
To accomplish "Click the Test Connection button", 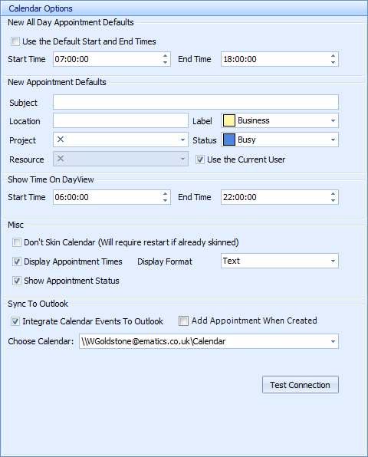I will click(301, 385).
